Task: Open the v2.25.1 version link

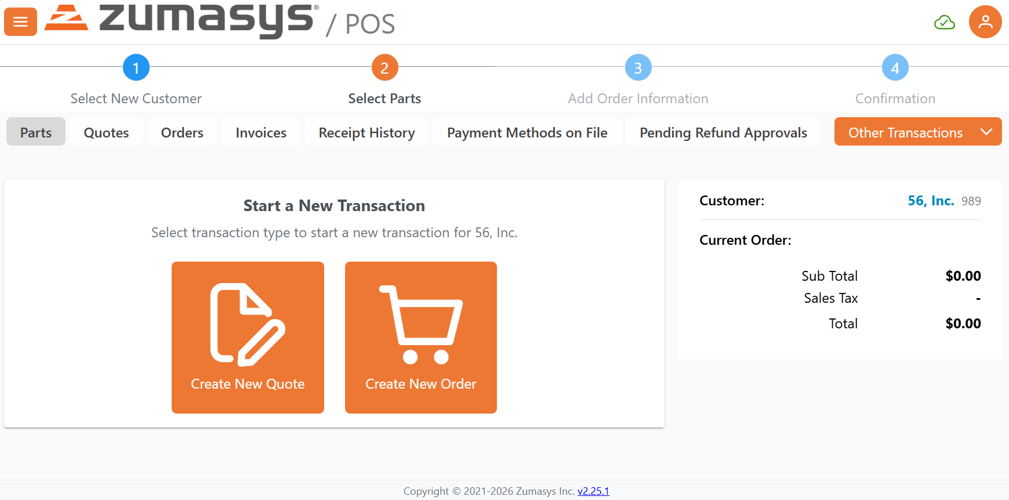Action: pyautogui.click(x=593, y=491)
